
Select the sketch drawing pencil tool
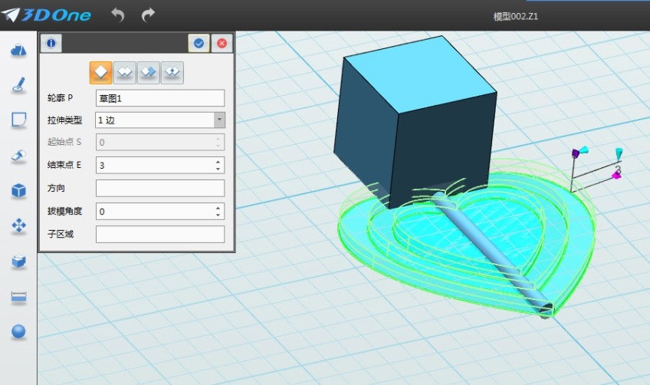click(x=18, y=85)
